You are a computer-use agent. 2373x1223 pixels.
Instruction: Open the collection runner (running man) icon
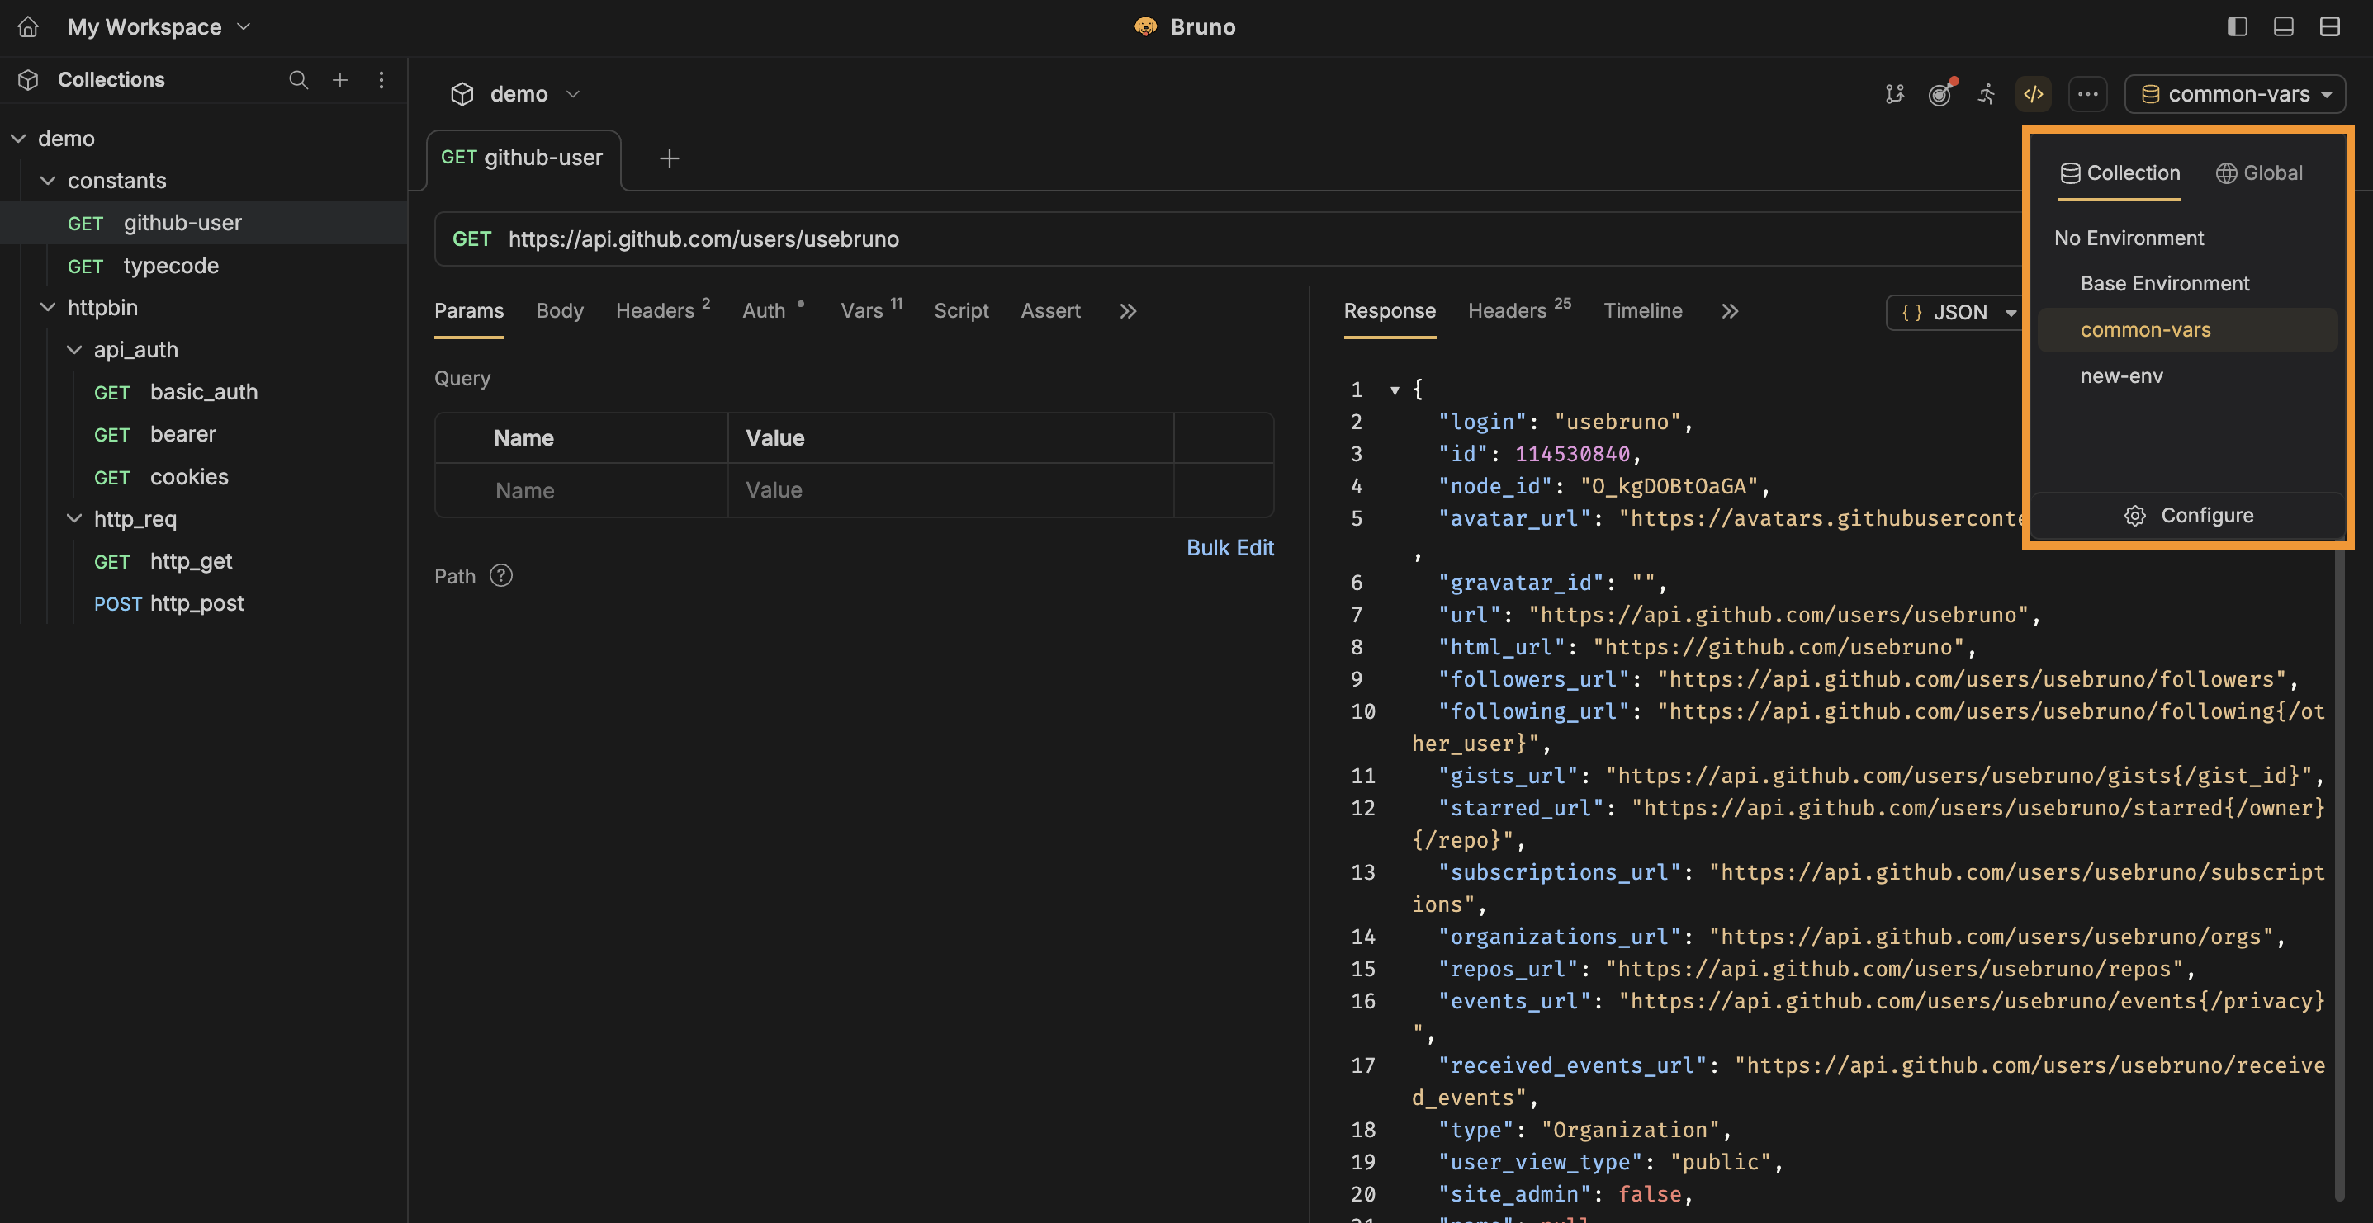click(1987, 94)
